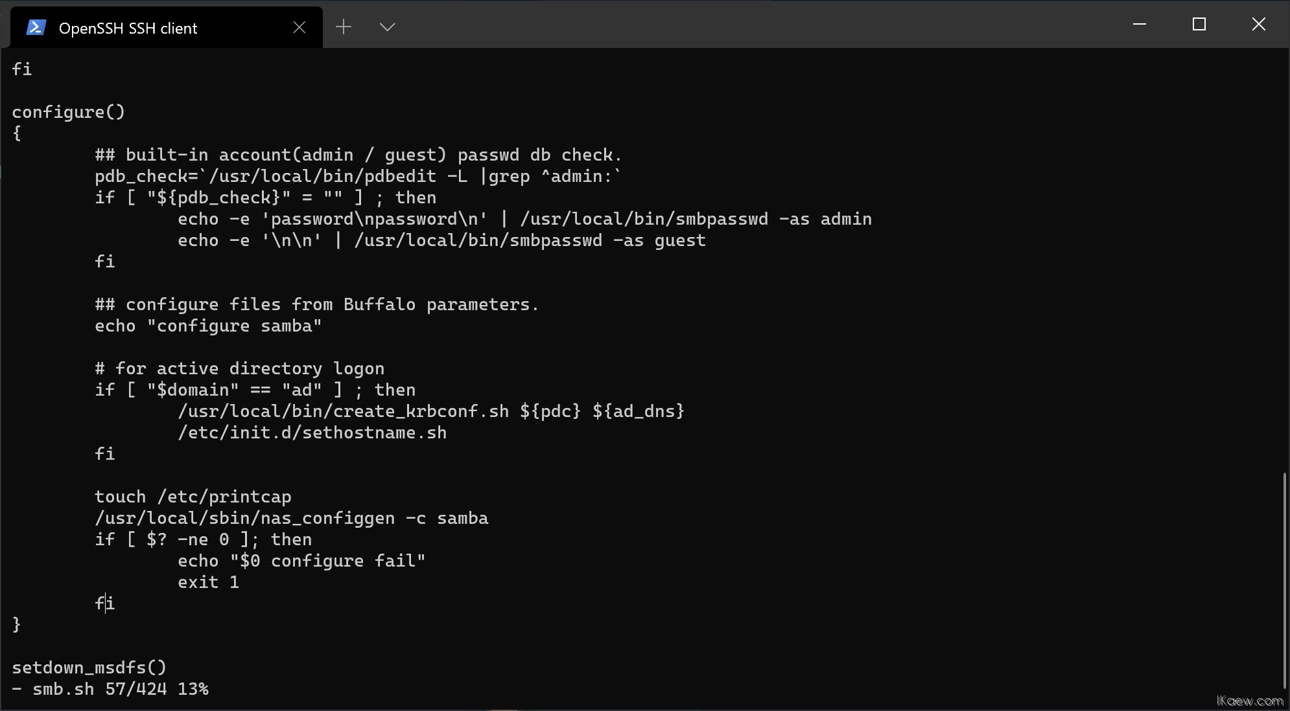Click the '# for active directory logon' comment

point(239,368)
